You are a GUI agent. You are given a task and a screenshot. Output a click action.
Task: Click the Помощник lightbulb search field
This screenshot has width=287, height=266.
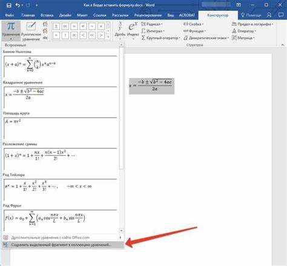pos(251,15)
